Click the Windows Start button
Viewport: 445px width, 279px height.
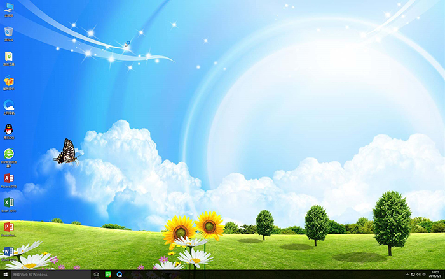tap(5, 275)
